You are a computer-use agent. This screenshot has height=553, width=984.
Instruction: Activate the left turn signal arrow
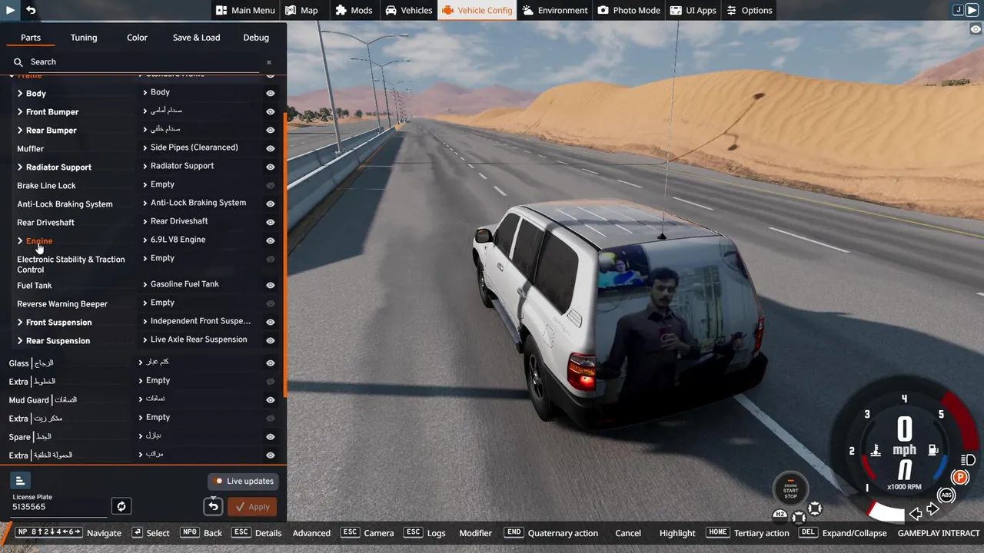coord(915,513)
